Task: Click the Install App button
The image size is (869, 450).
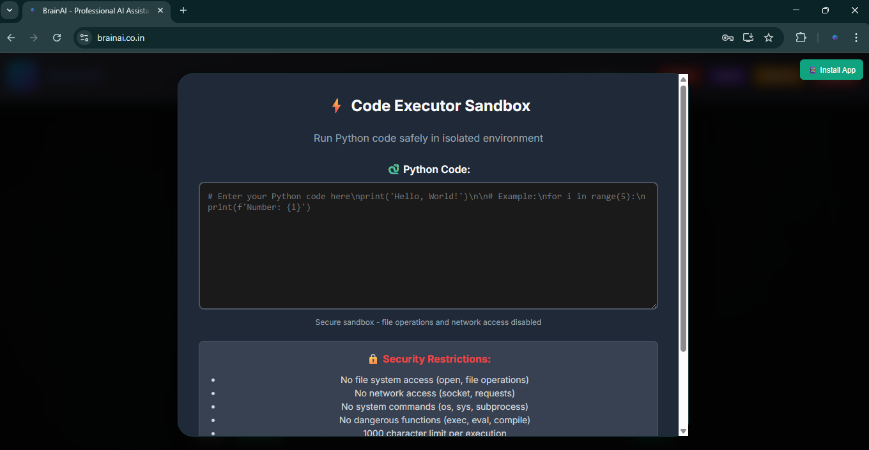Action: 831,70
